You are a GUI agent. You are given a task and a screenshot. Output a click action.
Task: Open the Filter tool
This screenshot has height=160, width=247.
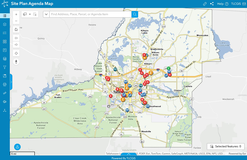click(5, 67)
